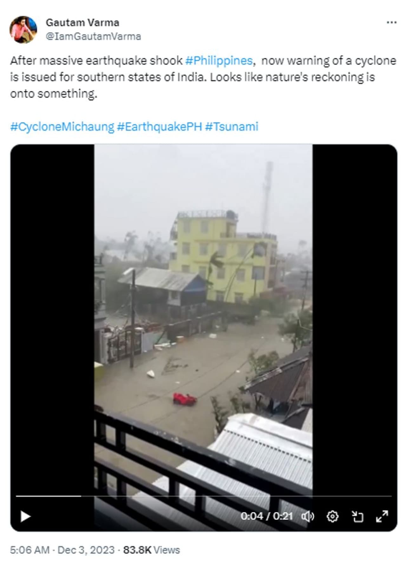Play the cyclone video

pyautogui.click(x=25, y=516)
